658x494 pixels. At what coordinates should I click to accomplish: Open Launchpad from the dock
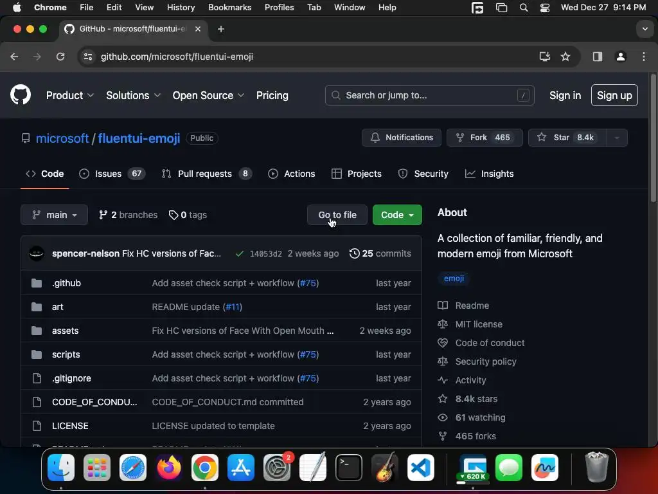(x=97, y=467)
